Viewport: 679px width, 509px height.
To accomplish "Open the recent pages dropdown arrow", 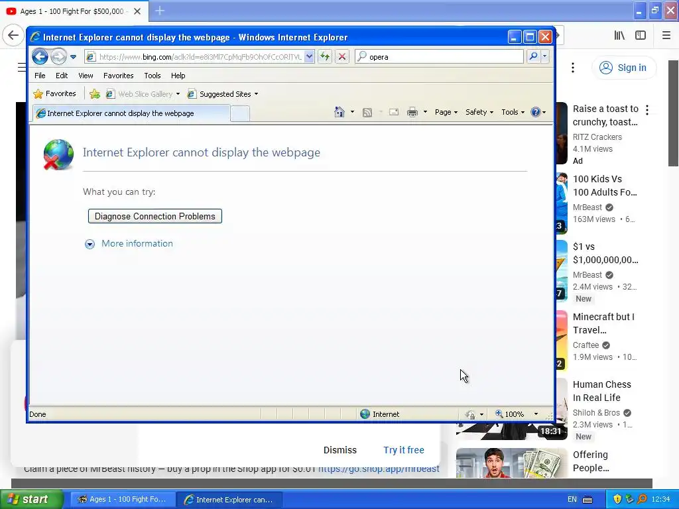I will click(x=73, y=57).
